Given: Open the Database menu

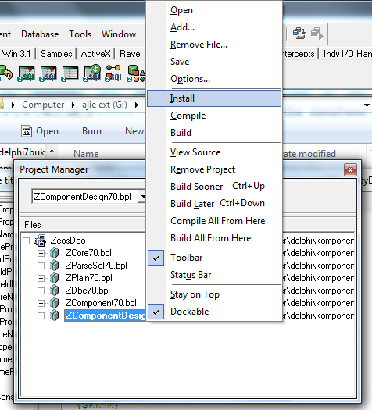Looking at the screenshot, I should (x=40, y=34).
